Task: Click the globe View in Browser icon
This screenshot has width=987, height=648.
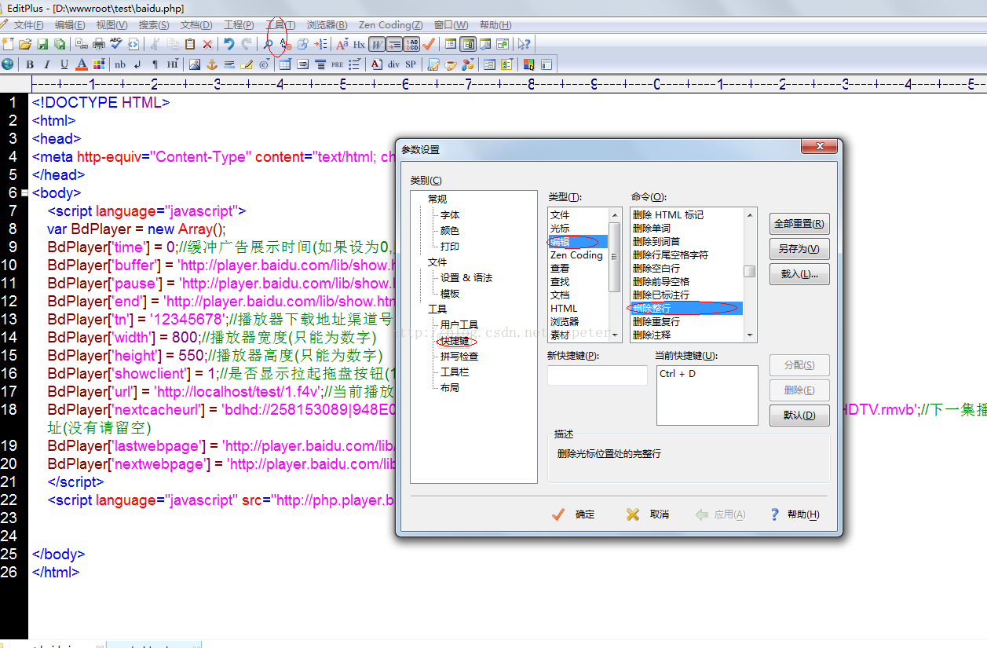Action: 8,64
